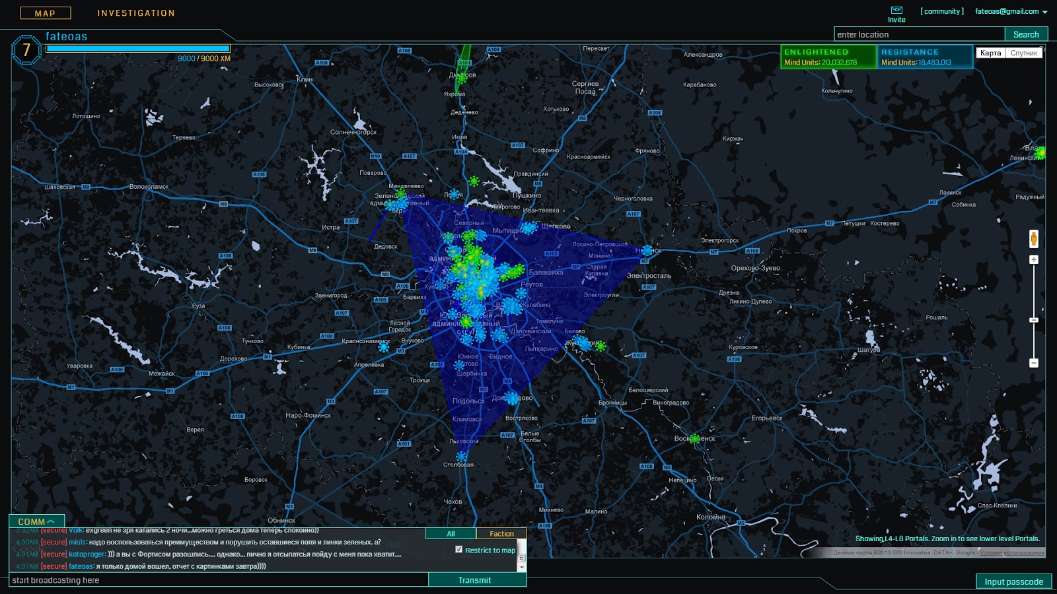Select the All chat tab

coord(451,533)
